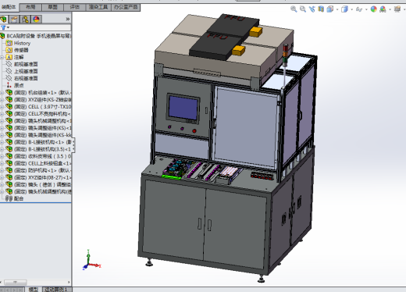This screenshot has width=406, height=292.
Task: Expand the CELL (3.97寸-TX10 component node
Action: pyautogui.click(x=2, y=107)
